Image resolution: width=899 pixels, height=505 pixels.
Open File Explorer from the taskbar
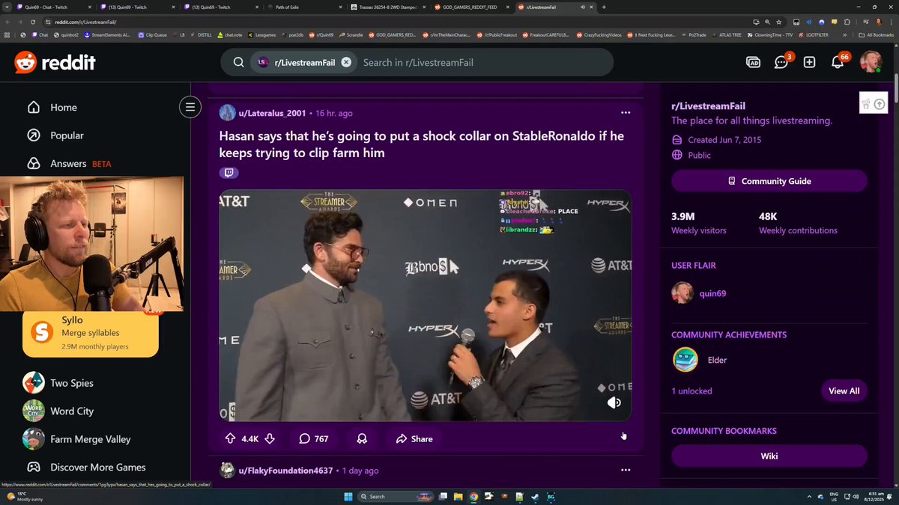[x=458, y=496]
